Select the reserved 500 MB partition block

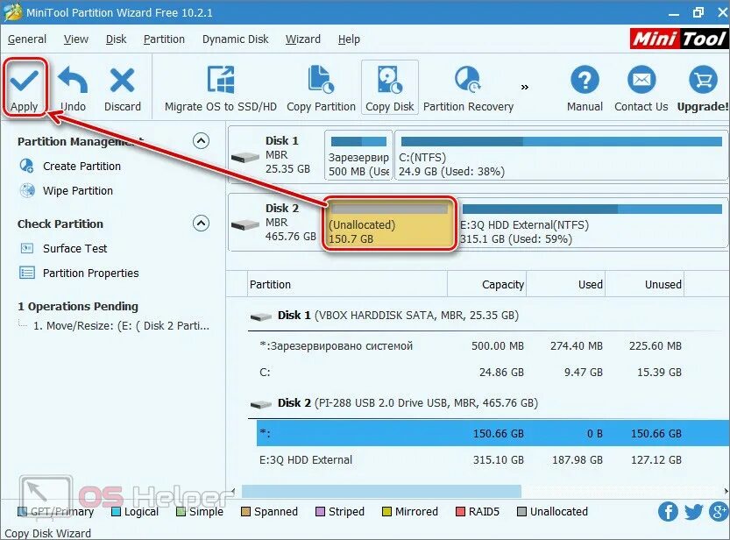pos(358,155)
